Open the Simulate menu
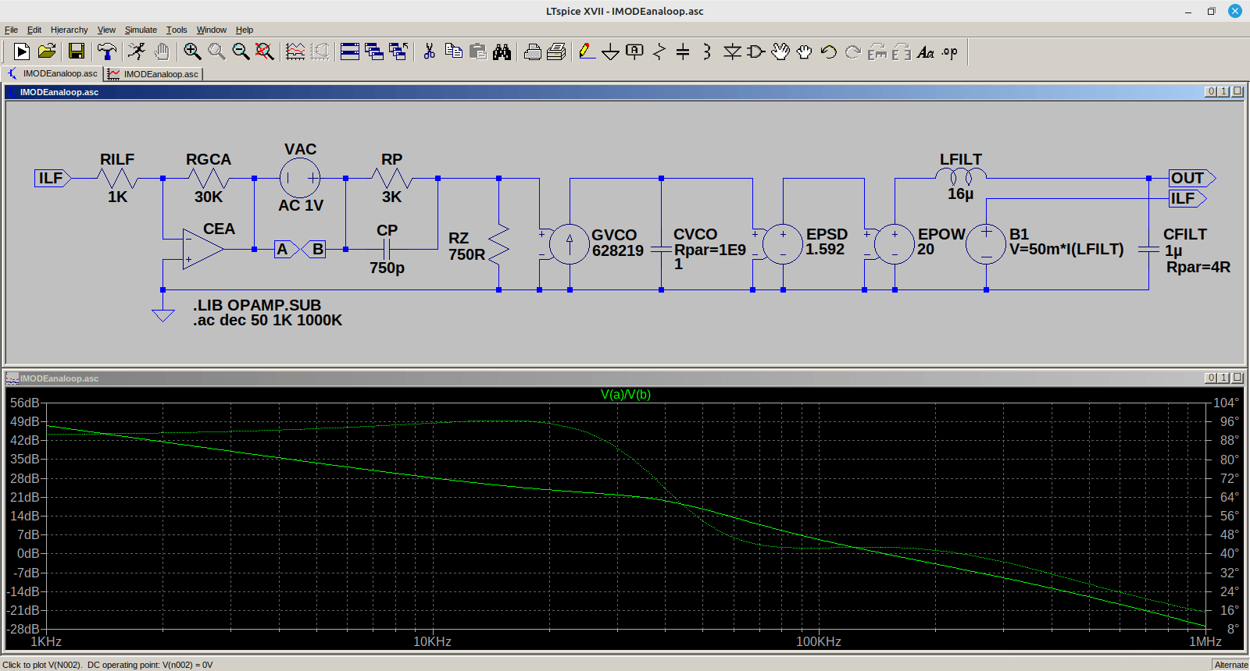1250x671 pixels. point(141,30)
